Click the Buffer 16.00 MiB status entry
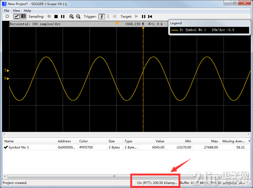 [212, 183]
